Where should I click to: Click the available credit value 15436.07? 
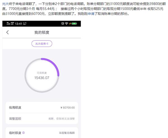pos(42,78)
